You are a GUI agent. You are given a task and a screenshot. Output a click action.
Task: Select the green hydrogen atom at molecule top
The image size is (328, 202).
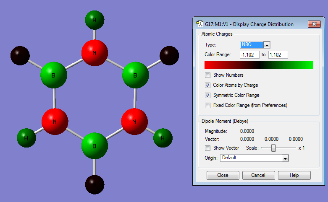94,20
